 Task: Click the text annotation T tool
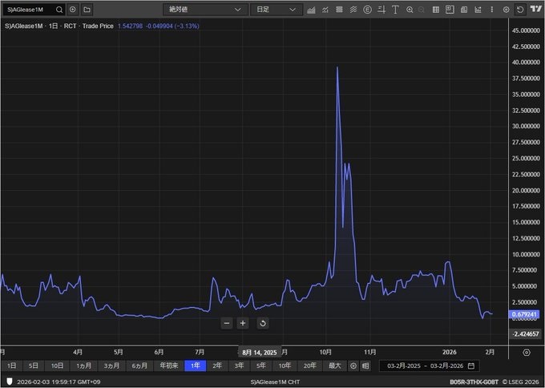click(396, 10)
